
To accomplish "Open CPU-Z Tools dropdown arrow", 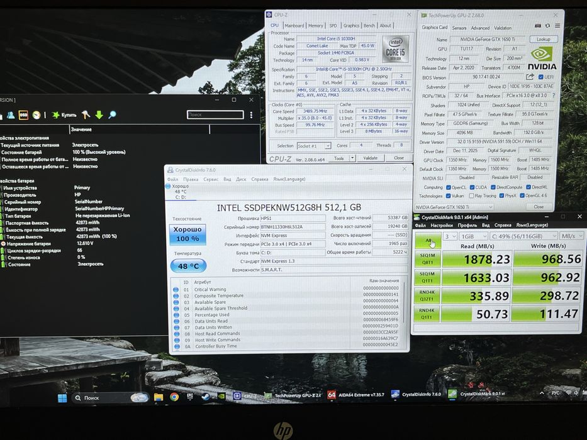I will click(x=352, y=158).
